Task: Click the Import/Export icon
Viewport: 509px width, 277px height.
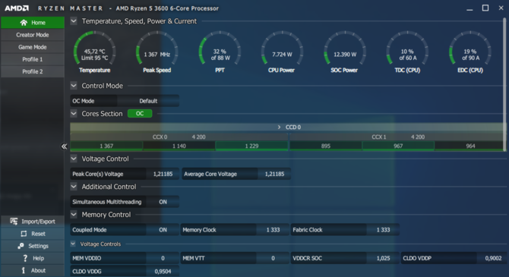Action: coord(14,221)
